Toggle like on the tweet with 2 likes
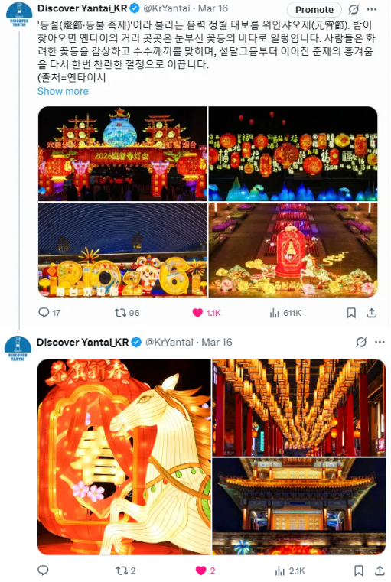The width and height of the screenshot is (391, 582). (x=205, y=571)
